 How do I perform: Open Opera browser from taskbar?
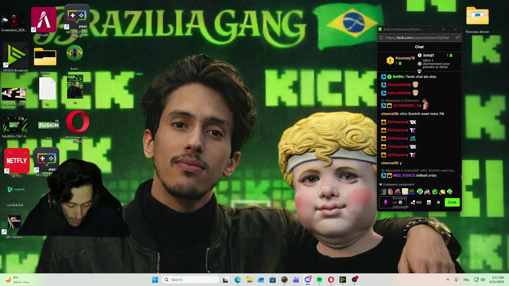pyautogui.click(x=331, y=280)
